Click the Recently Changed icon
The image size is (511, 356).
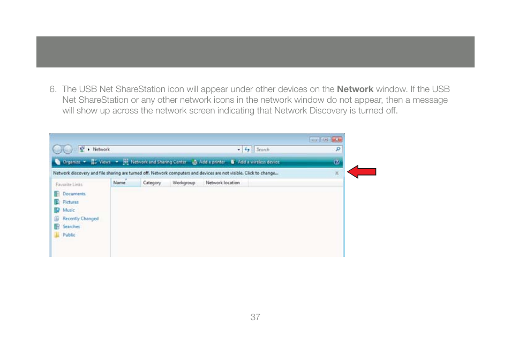pos(57,218)
